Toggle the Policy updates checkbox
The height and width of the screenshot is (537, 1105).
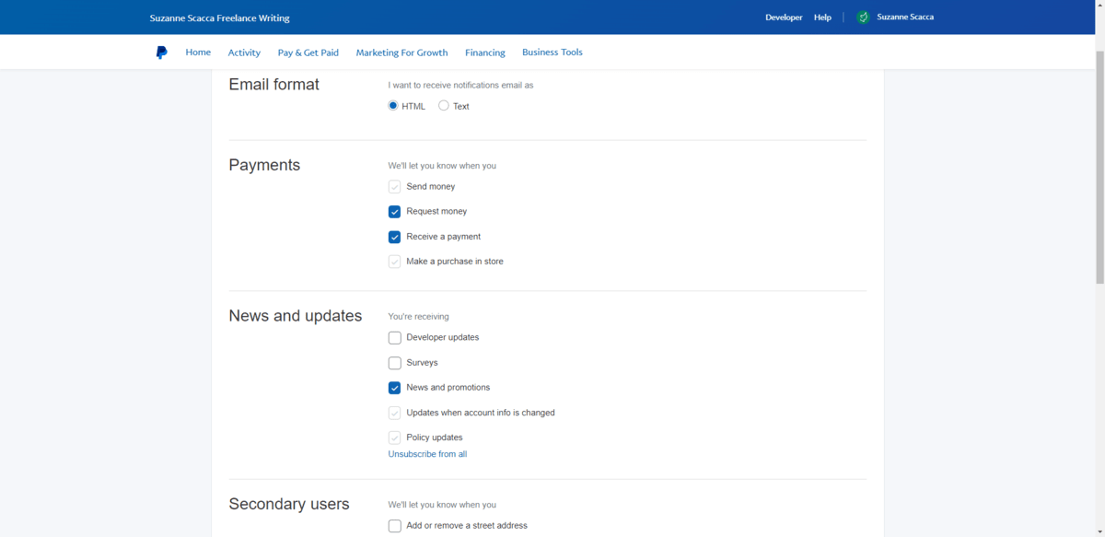[394, 438]
